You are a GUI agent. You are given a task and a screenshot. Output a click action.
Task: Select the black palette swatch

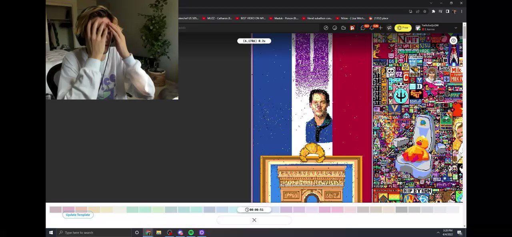point(402,209)
